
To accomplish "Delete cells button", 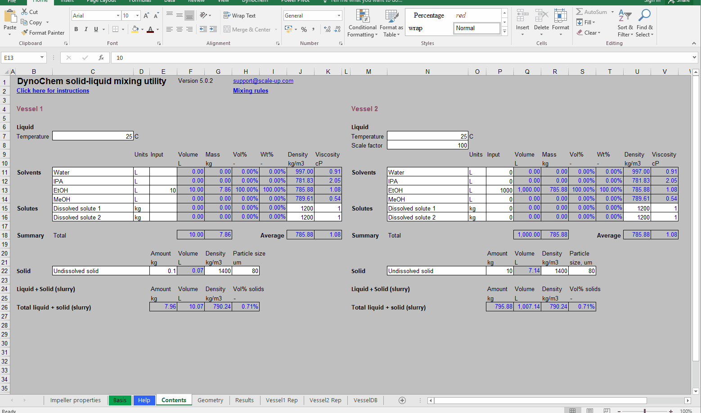I will pos(541,22).
